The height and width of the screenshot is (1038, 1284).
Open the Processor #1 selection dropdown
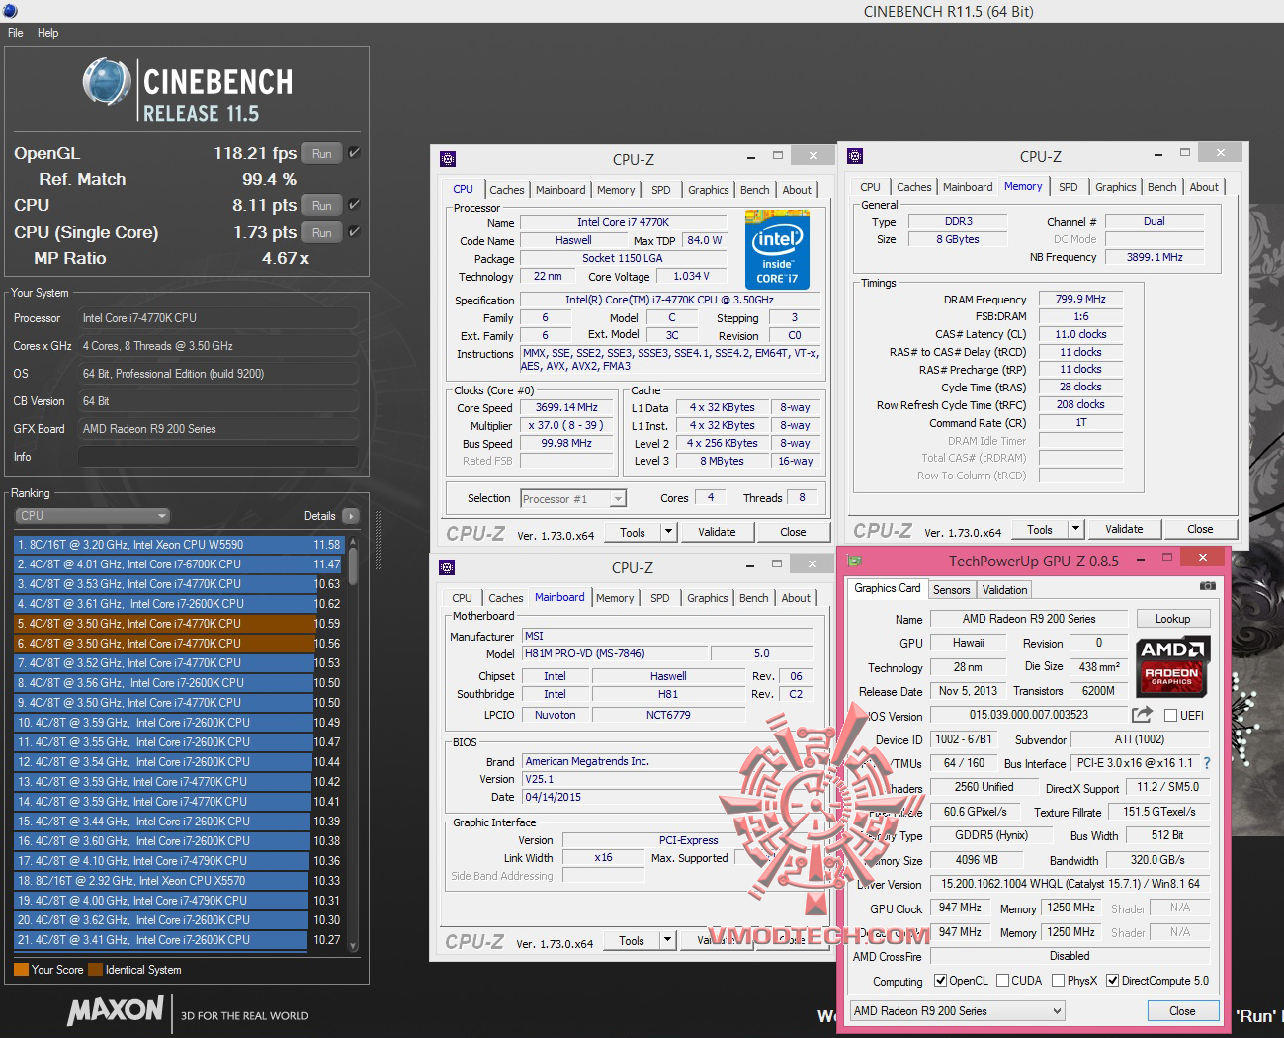(x=573, y=499)
